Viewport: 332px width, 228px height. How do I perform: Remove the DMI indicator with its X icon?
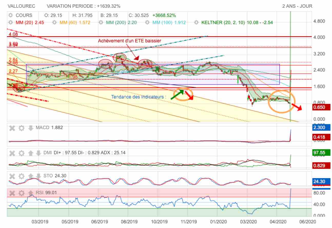[12, 153]
